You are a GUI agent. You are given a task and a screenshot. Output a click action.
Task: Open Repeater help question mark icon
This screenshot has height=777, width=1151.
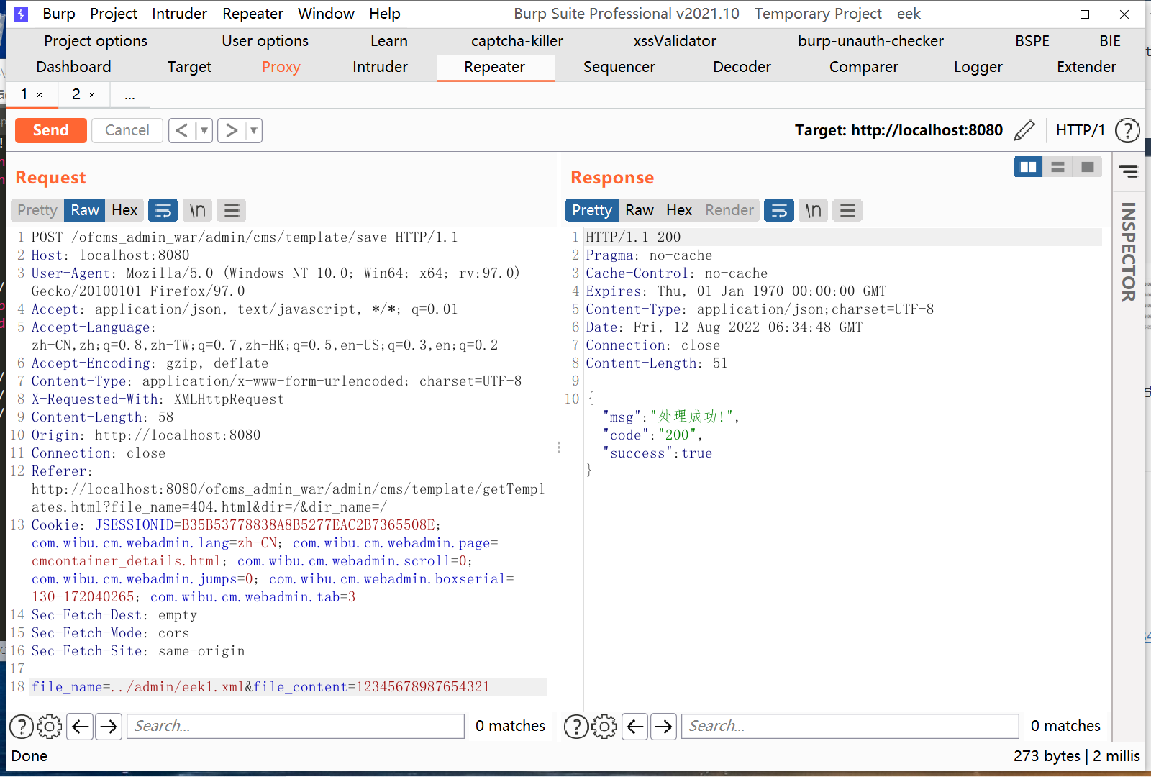click(1127, 130)
